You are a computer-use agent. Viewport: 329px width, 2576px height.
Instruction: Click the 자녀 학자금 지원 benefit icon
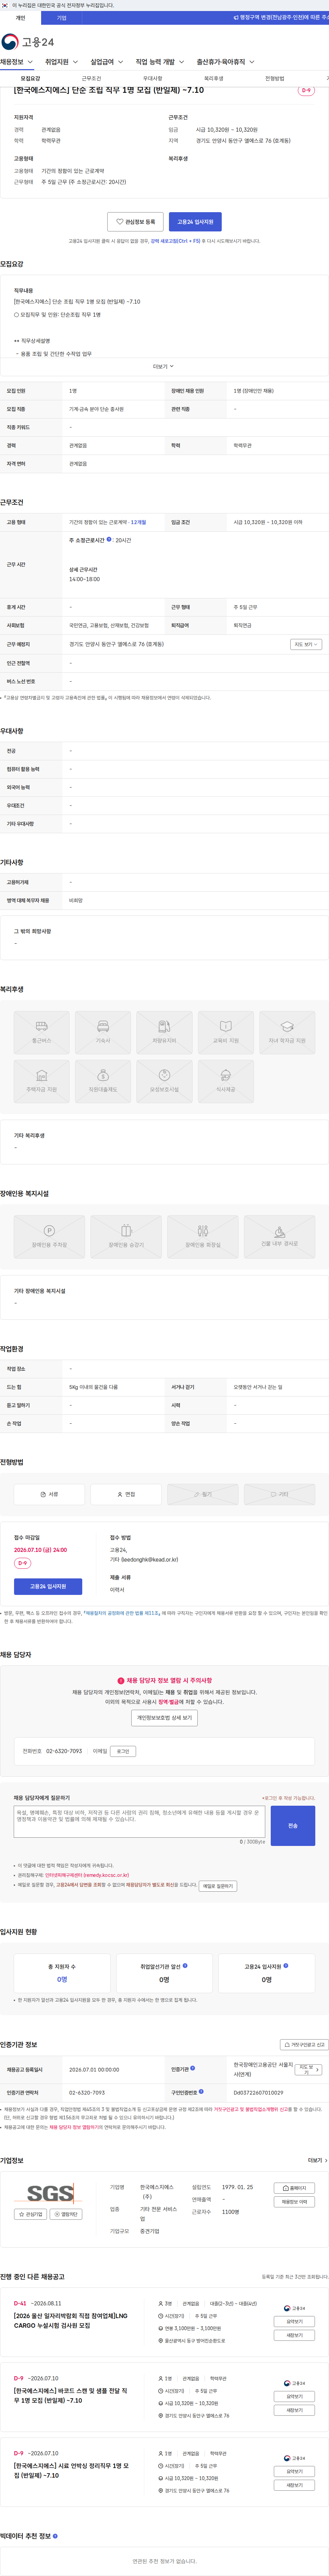pos(287,1032)
